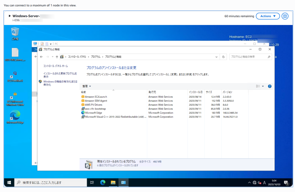Open File Explorer from the taskbar
This screenshot has height=192, width=295.
click(113, 183)
